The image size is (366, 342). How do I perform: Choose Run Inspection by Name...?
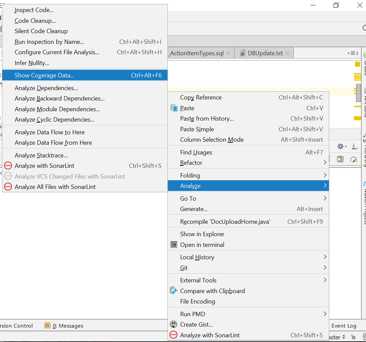pos(85,42)
